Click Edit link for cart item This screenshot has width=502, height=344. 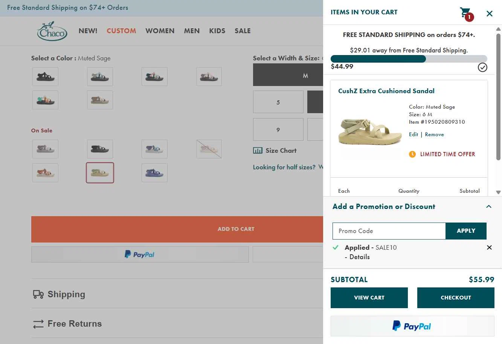414,134
